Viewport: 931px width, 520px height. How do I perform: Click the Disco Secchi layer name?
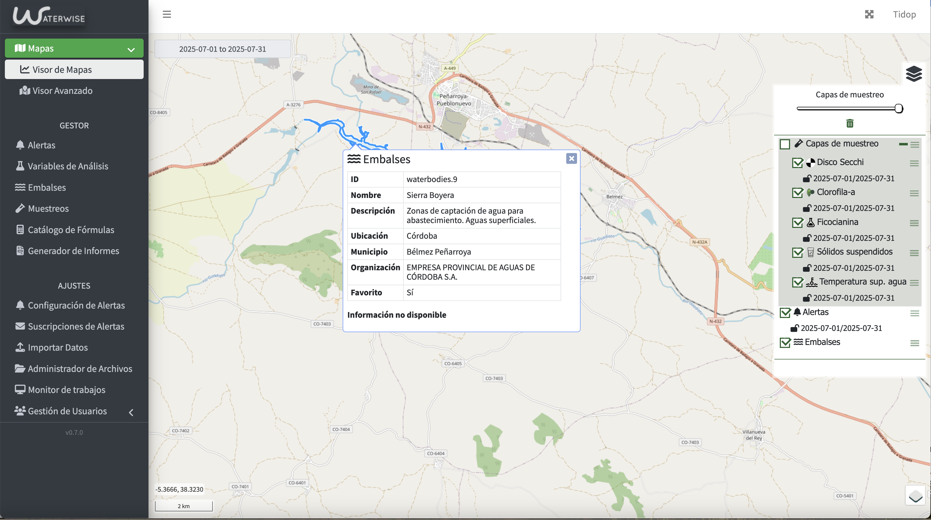(x=840, y=162)
